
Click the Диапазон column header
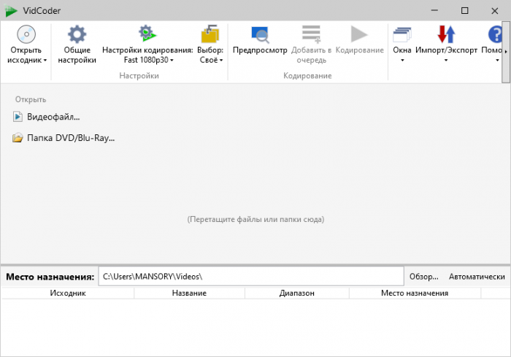pyautogui.click(x=297, y=293)
